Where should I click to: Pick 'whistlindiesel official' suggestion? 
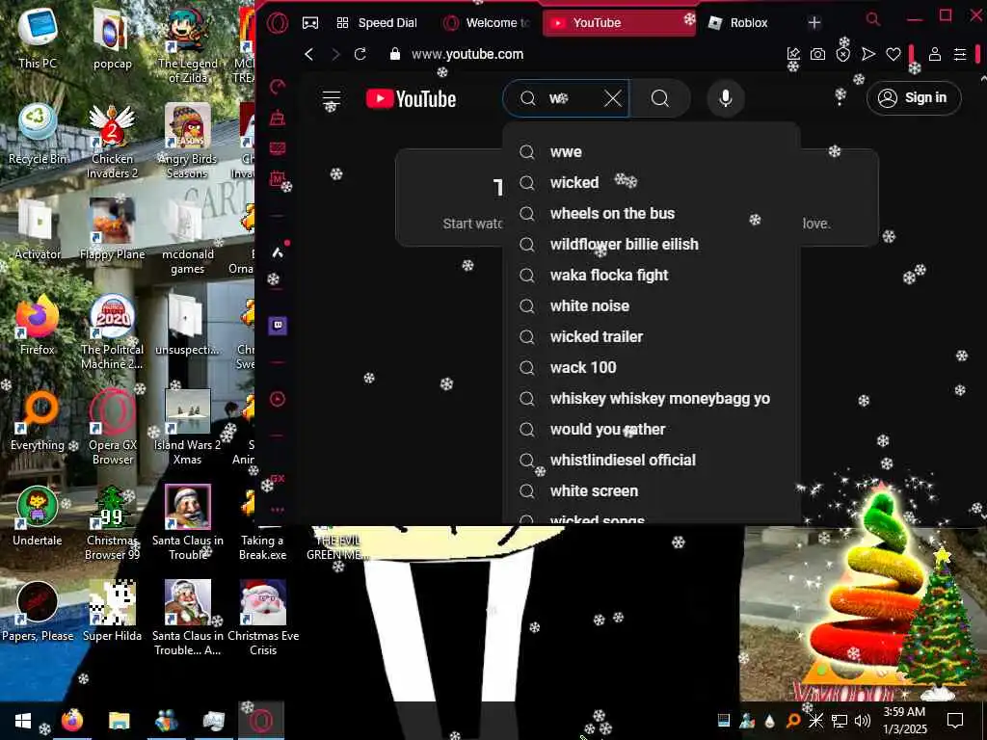pyautogui.click(x=652, y=460)
